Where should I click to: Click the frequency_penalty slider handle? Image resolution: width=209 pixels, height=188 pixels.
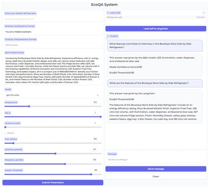pos(65,164)
